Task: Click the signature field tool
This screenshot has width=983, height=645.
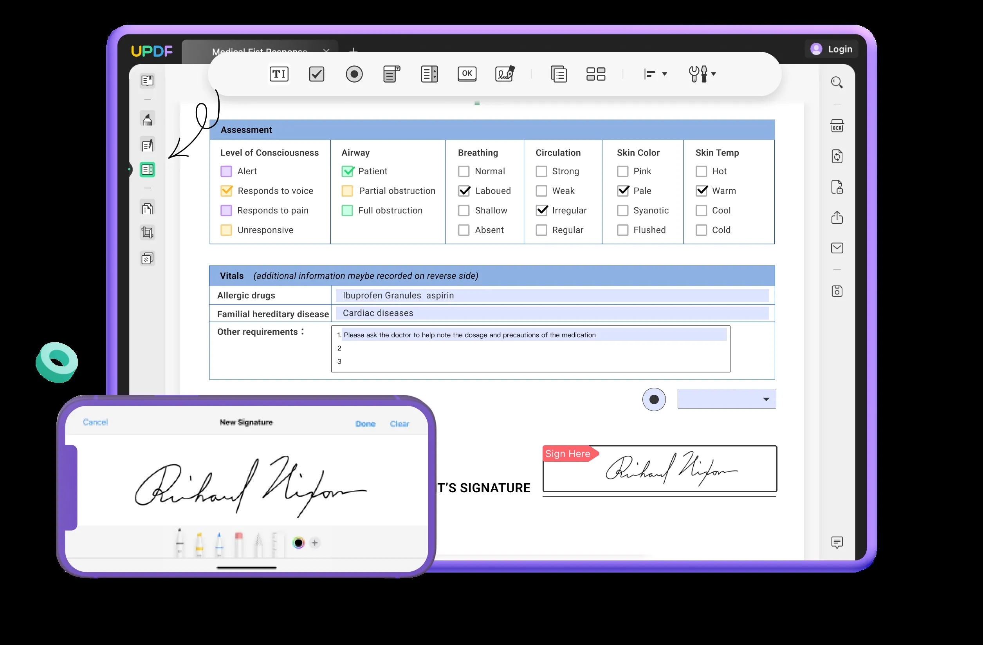Action: point(505,73)
